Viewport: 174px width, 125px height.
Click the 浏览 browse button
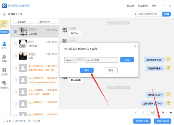[127, 60]
